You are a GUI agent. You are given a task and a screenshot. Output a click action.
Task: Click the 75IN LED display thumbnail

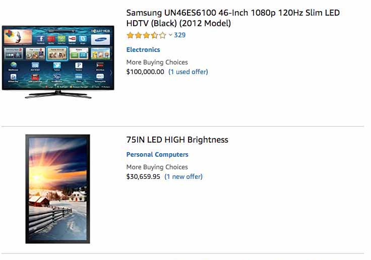(58, 189)
